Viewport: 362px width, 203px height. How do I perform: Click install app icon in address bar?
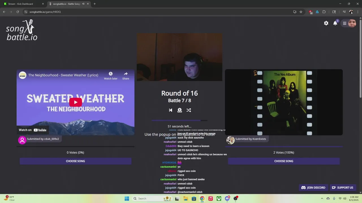tap(295, 12)
